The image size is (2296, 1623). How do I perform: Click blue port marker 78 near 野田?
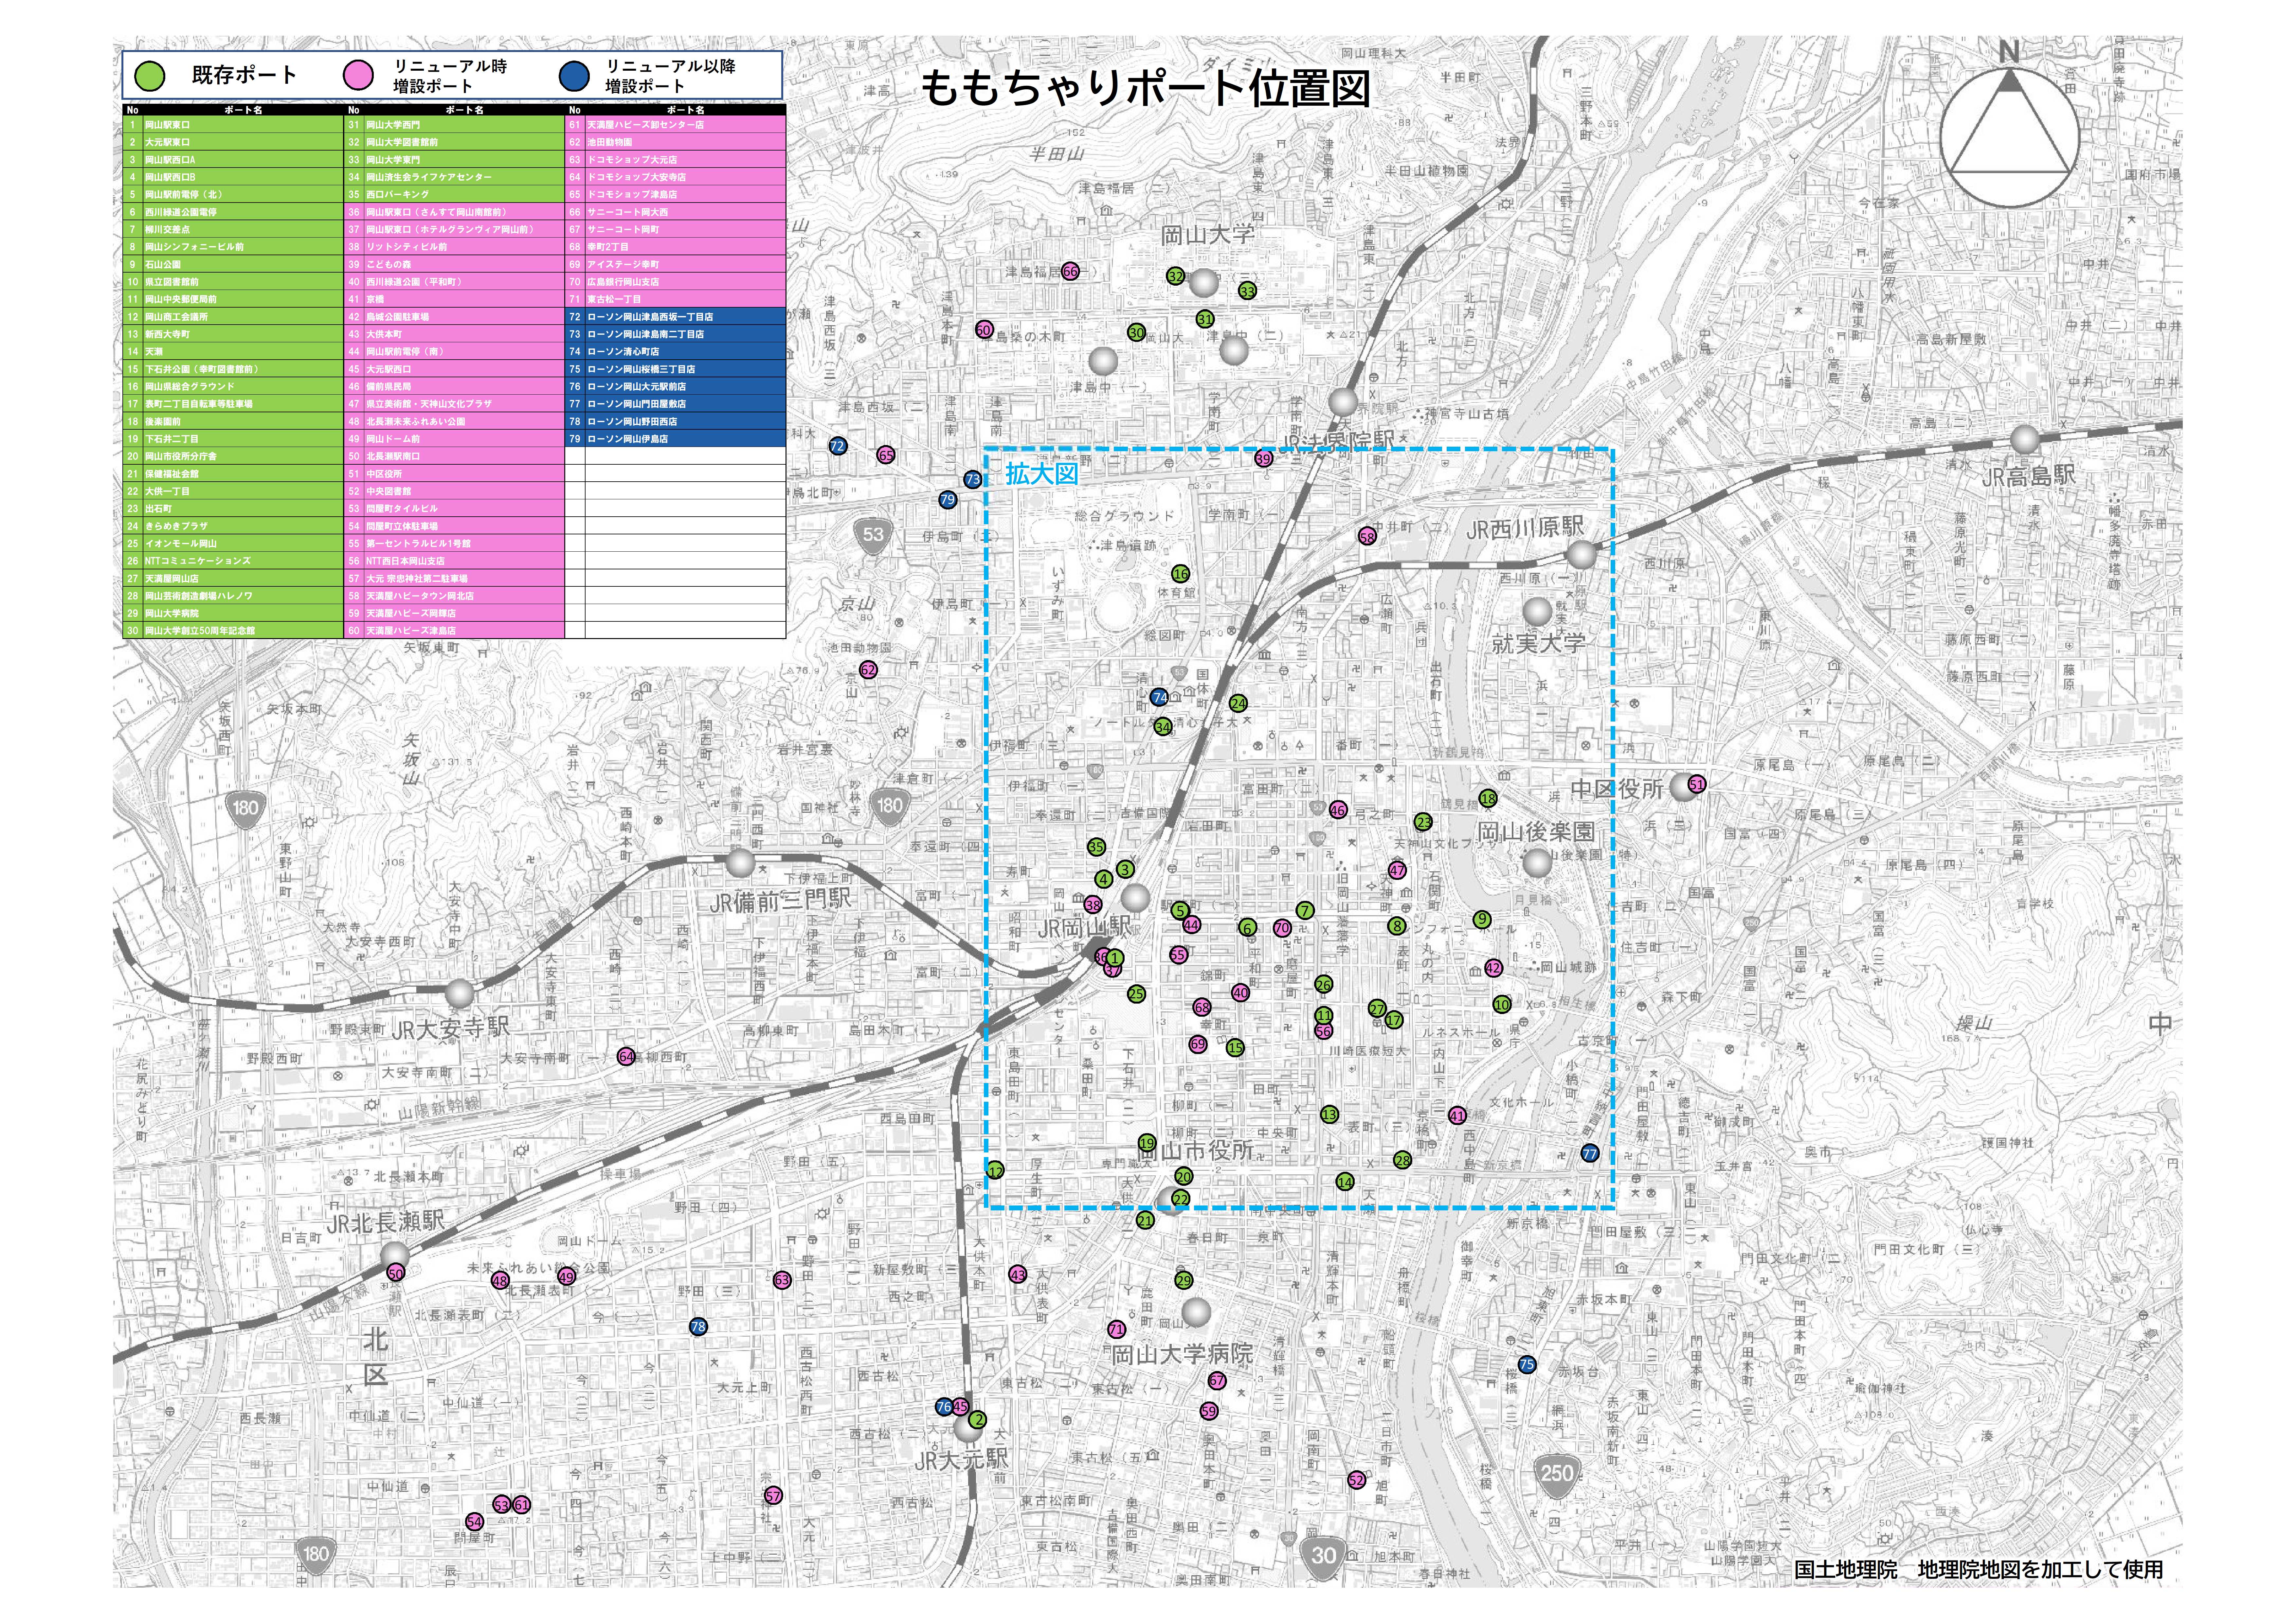pos(698,1327)
